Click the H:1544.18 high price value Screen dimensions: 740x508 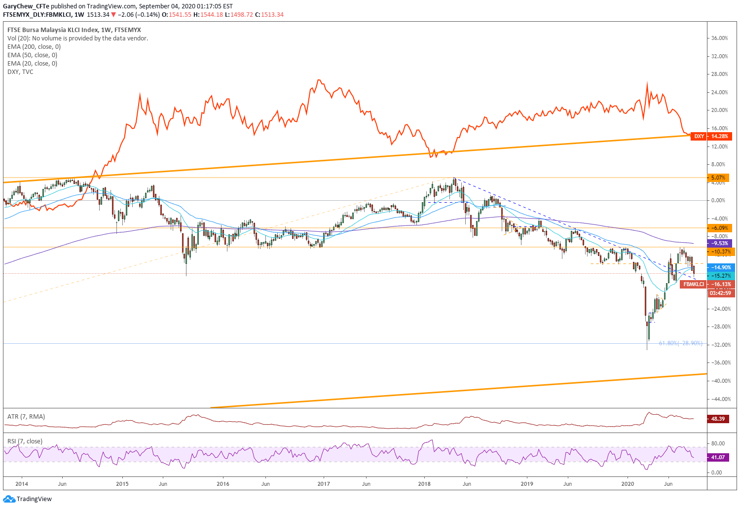pyautogui.click(x=208, y=15)
